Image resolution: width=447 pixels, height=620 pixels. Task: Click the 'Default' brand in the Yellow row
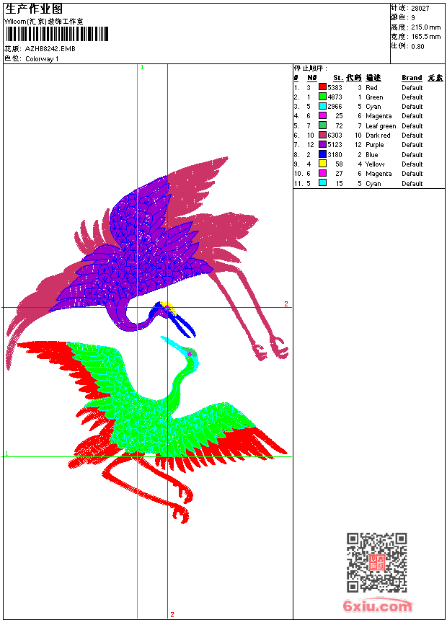pos(412,164)
